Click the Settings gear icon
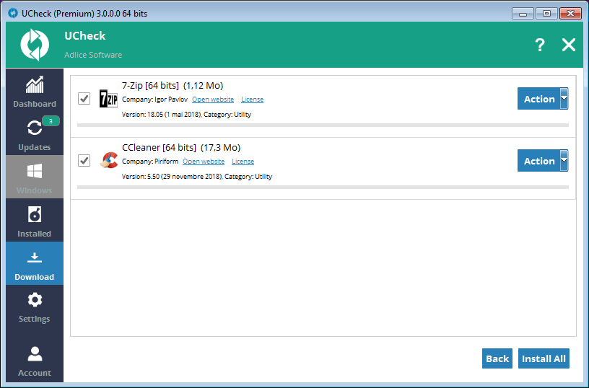The image size is (589, 388). [x=34, y=300]
